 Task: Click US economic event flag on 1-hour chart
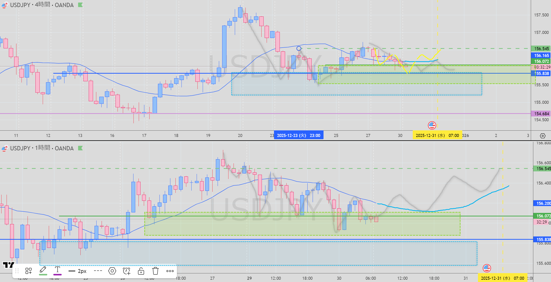coord(487,268)
